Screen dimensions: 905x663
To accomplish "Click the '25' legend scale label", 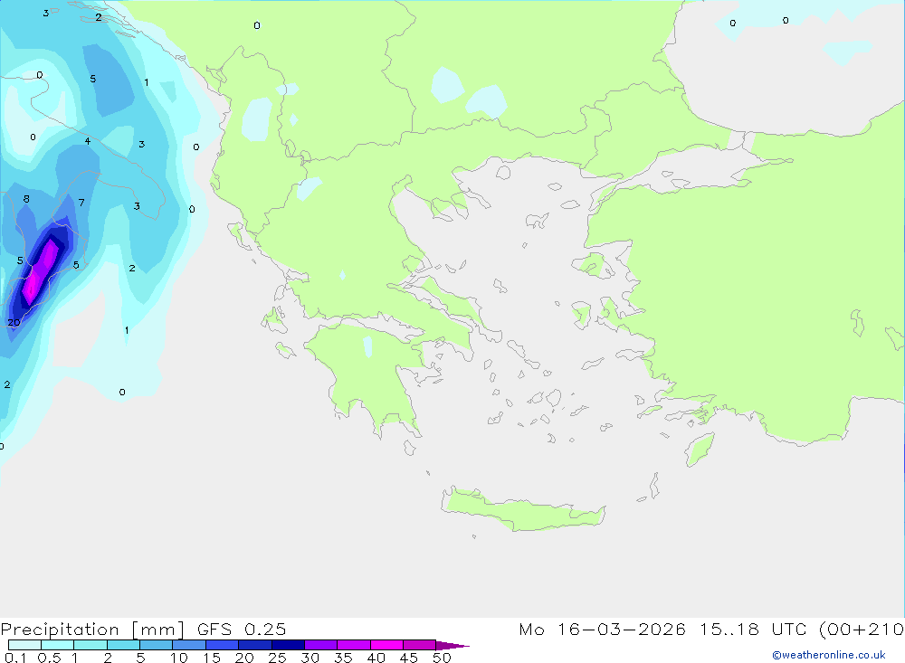I will coord(277,658).
